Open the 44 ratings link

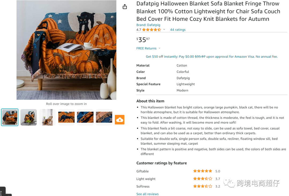point(178,30)
